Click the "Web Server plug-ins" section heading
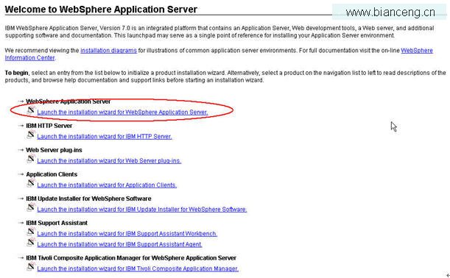Image resolution: width=450 pixels, height=278 pixels. coord(54,150)
